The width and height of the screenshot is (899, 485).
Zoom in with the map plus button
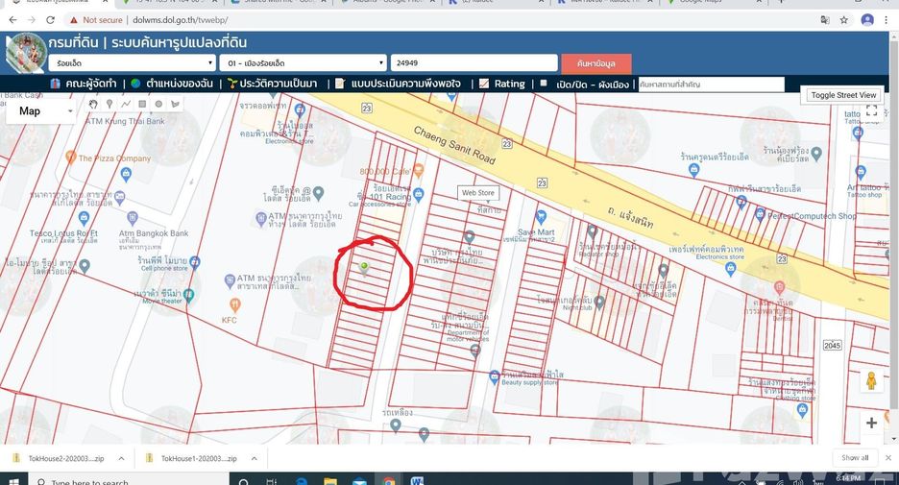[871, 423]
